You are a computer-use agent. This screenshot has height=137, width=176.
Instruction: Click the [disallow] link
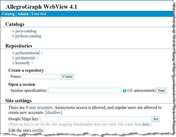coord(54,112)
